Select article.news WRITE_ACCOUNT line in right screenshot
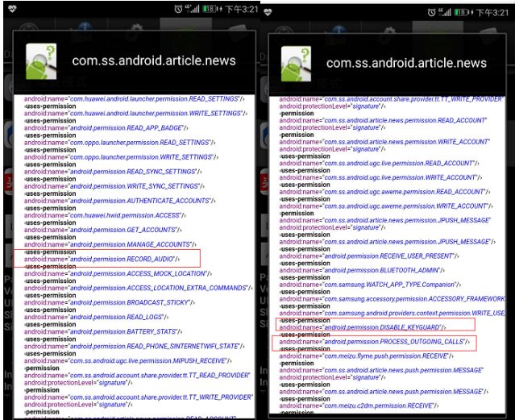The image size is (515, 420). coord(384,142)
